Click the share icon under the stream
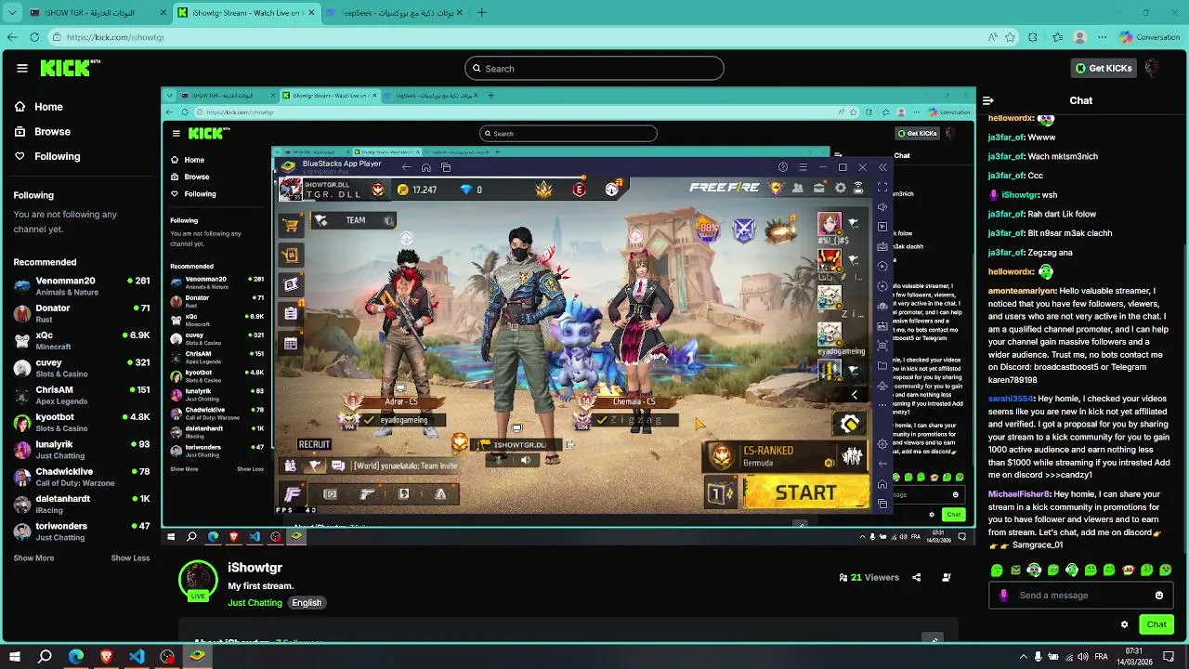Viewport: 1189px width, 669px height. pyautogui.click(x=916, y=577)
